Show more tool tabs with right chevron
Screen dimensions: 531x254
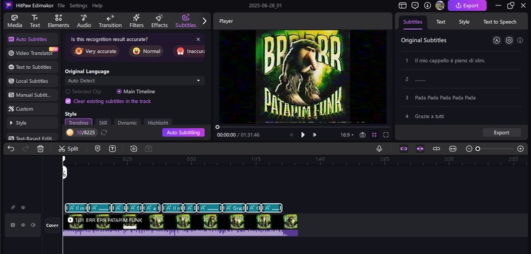tap(204, 21)
